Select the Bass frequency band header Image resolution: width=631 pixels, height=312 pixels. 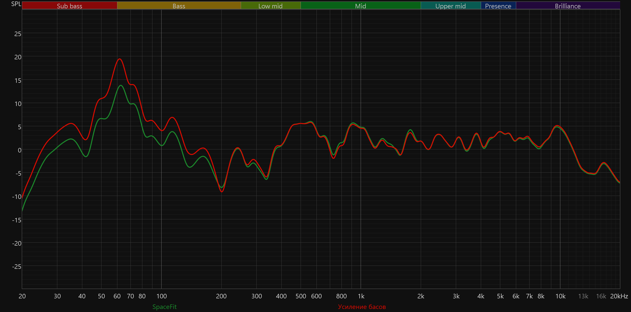click(179, 6)
